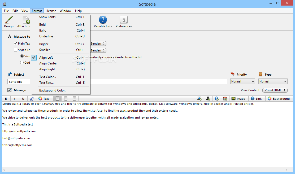This screenshot has height=174, width=295.
Task: Check the Styled Text checkbox
Action: click(16, 50)
